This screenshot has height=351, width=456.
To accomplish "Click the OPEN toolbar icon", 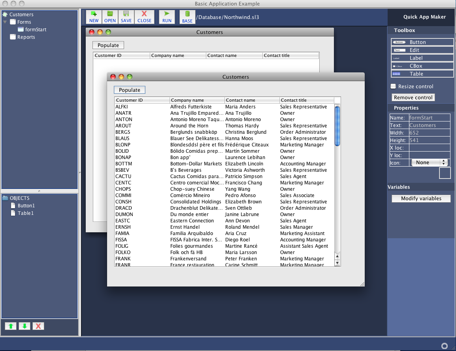I will [110, 17].
